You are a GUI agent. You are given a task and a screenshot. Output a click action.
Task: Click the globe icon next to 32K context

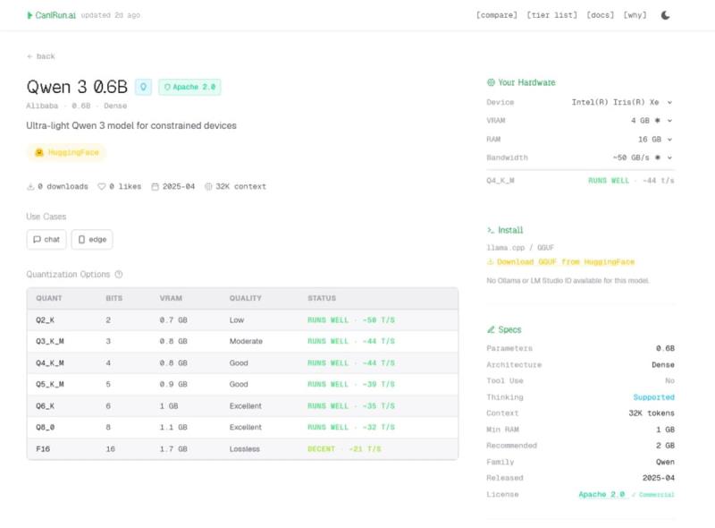point(206,186)
